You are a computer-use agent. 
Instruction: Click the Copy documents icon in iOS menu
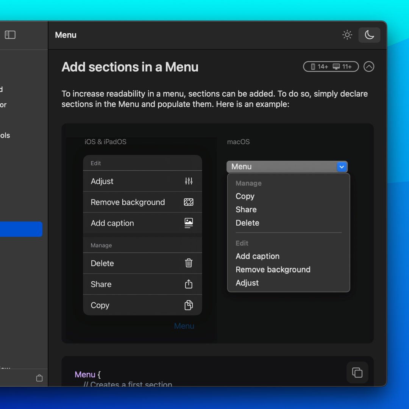189,305
